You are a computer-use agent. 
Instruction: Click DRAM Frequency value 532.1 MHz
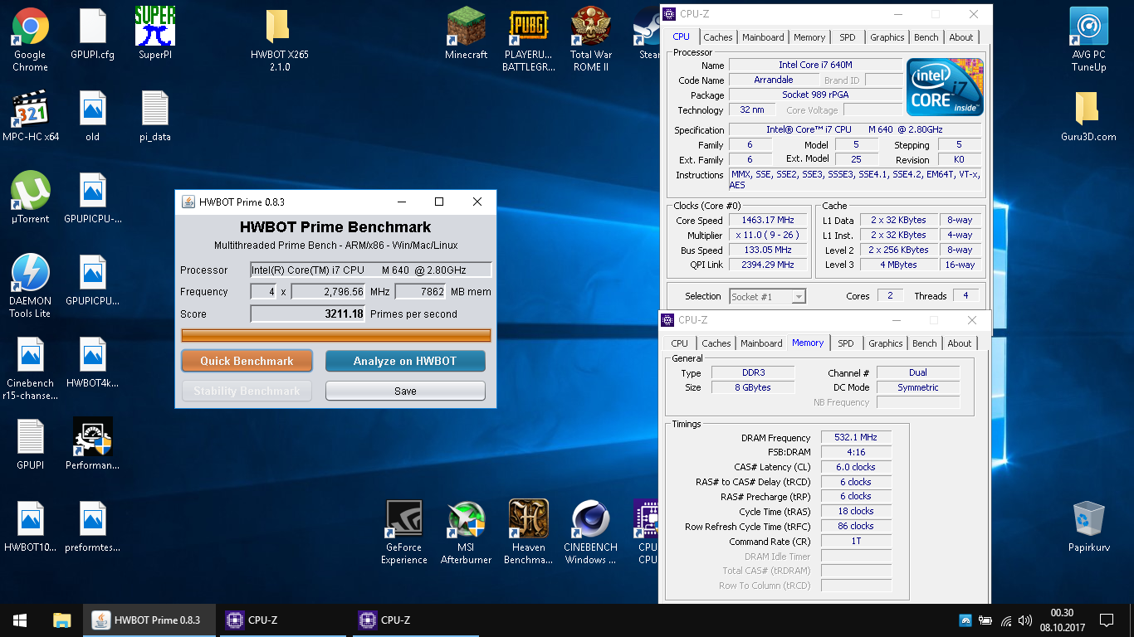click(x=856, y=438)
